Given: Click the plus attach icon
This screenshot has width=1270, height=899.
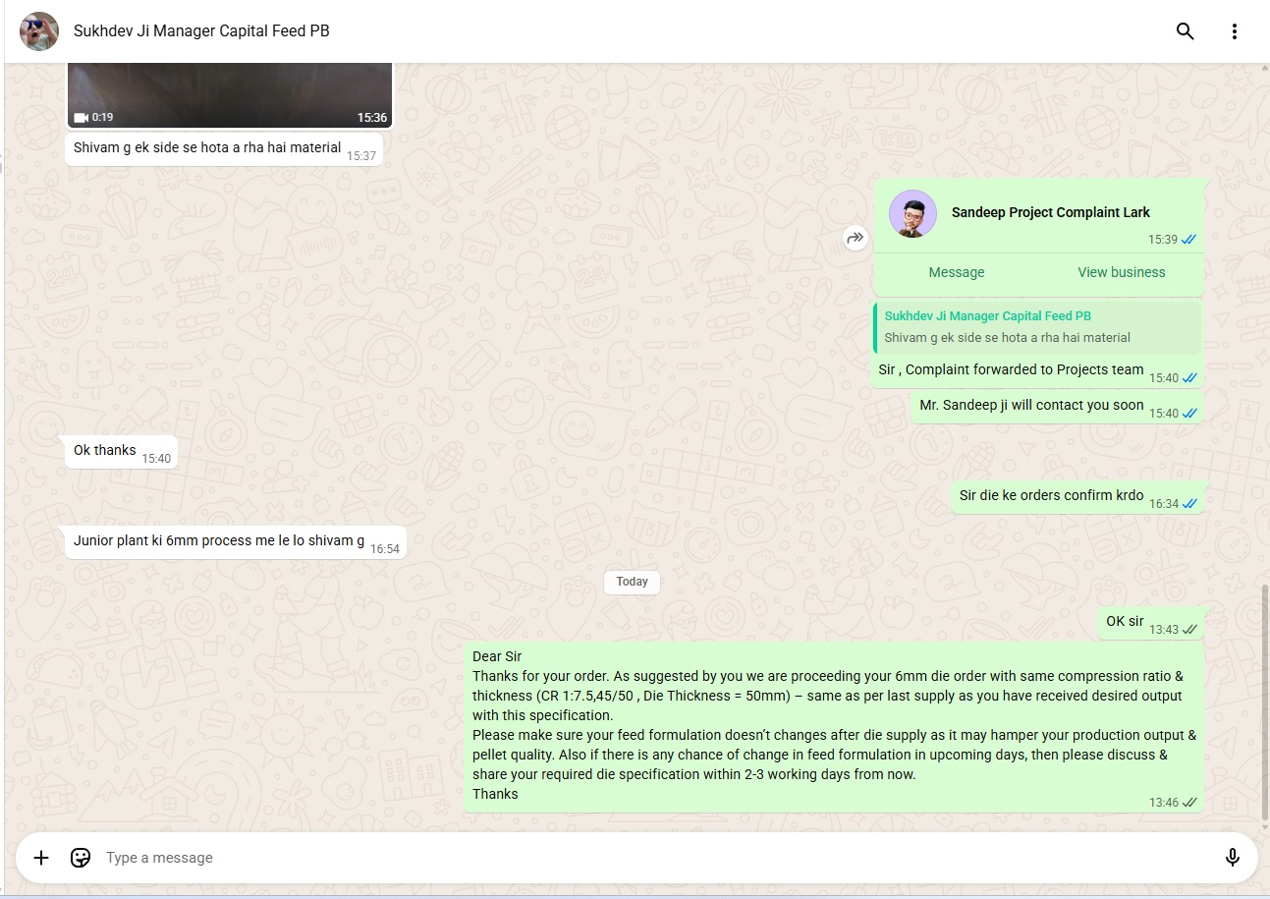Looking at the screenshot, I should tap(41, 858).
